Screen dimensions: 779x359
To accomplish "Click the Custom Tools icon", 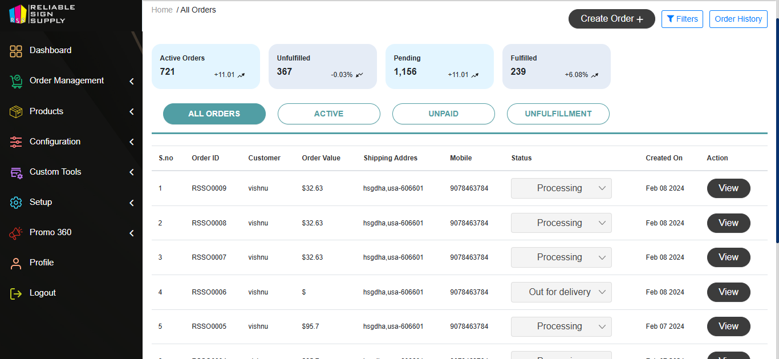I will [x=16, y=172].
